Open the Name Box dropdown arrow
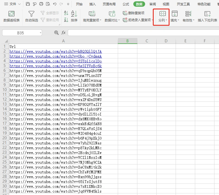Screen dimensions: 219x195 (x=40, y=33)
